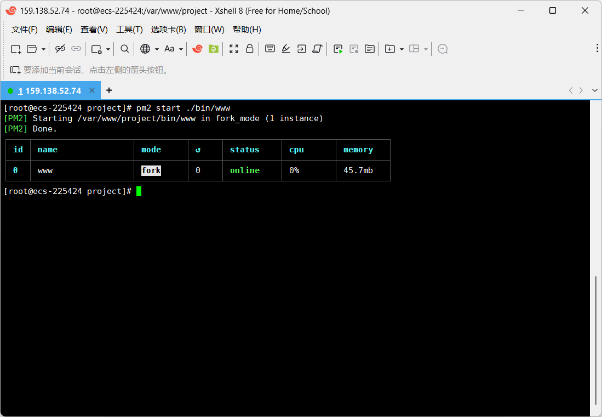The height and width of the screenshot is (417, 602).
Task: Click the 'pm2 start ./bin/www' command line
Action: 183,108
